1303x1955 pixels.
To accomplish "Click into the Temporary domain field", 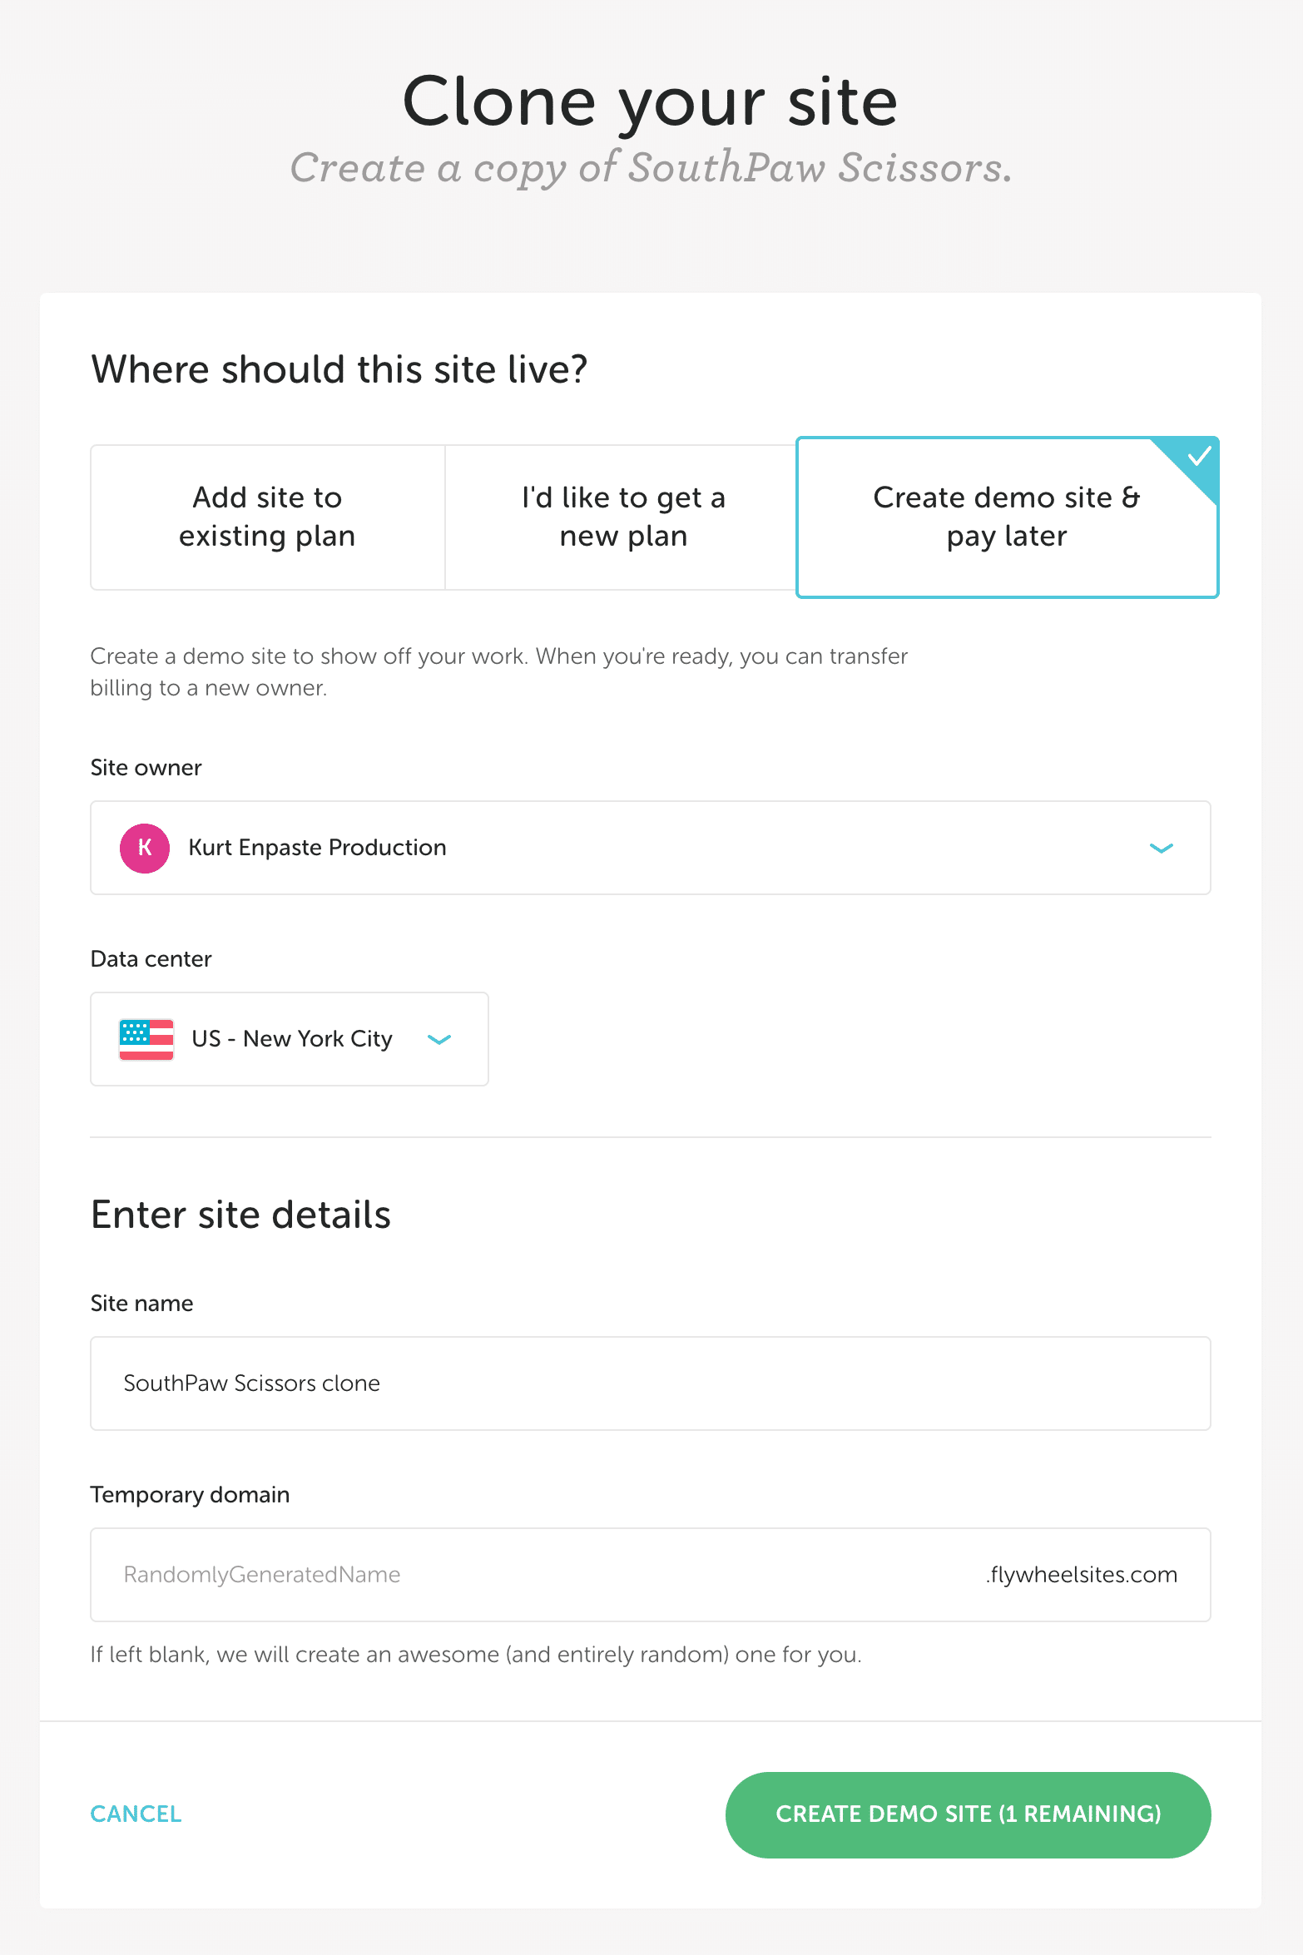I will coord(533,1575).
